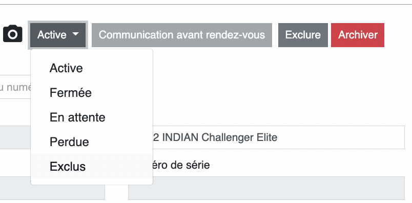Viewport: 412px width, 203px height.
Task: Focus the numéro search input field
Action: pos(15,87)
